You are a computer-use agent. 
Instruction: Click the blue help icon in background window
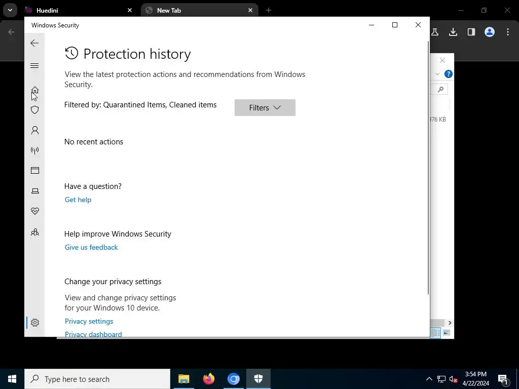(x=449, y=74)
